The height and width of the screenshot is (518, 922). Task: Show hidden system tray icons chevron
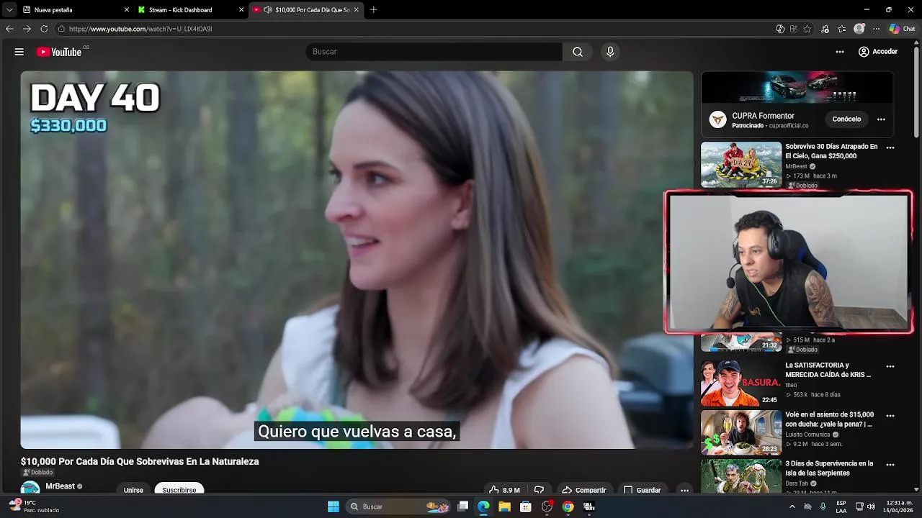[792, 506]
